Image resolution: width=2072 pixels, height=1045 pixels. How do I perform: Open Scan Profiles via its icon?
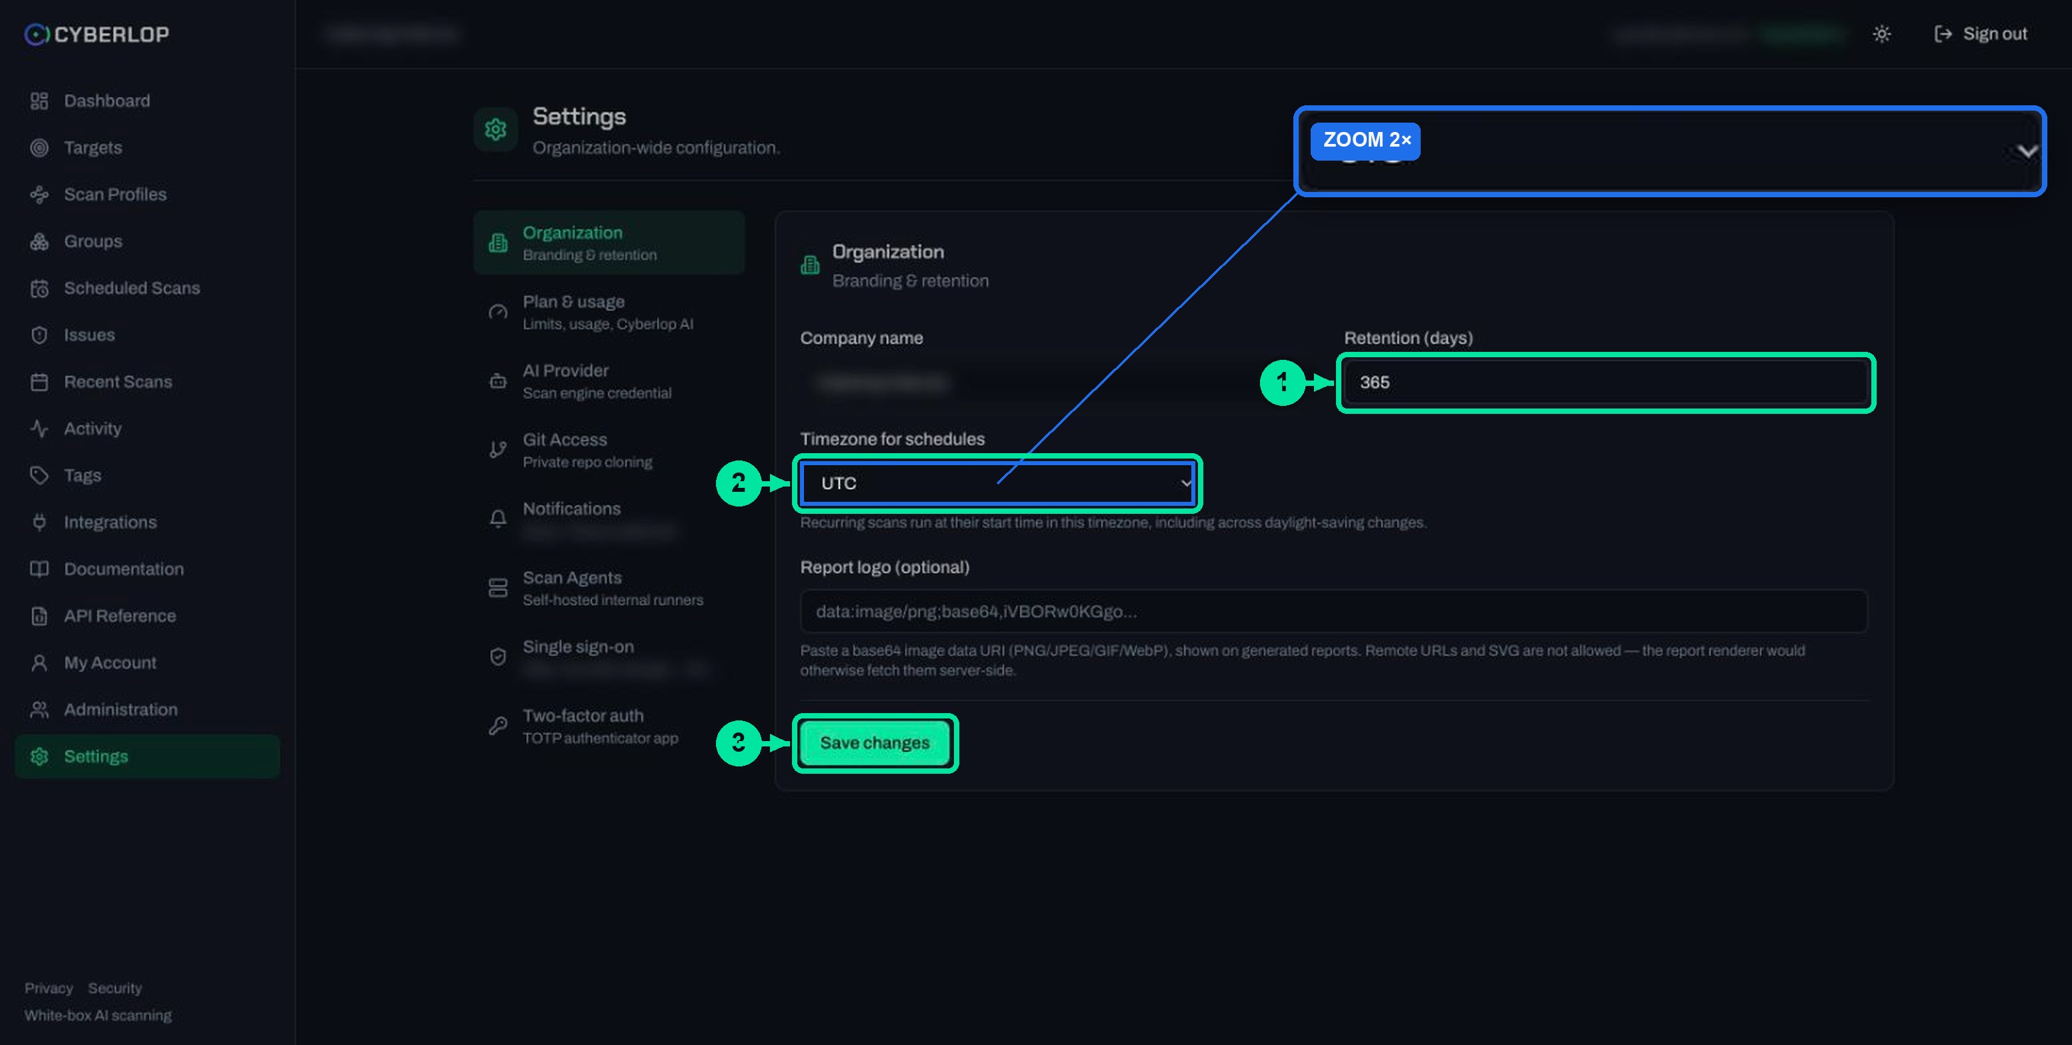[39, 195]
